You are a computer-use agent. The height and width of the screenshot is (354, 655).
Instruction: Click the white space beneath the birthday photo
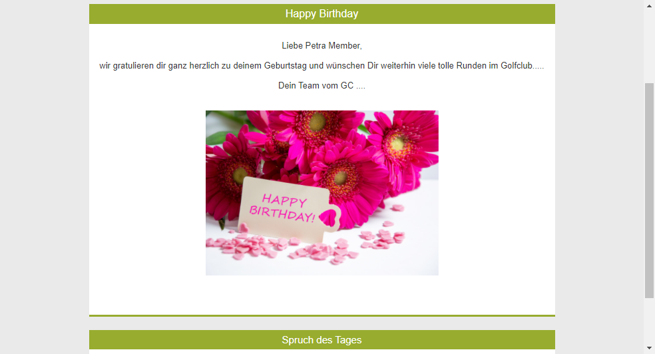coord(322,295)
